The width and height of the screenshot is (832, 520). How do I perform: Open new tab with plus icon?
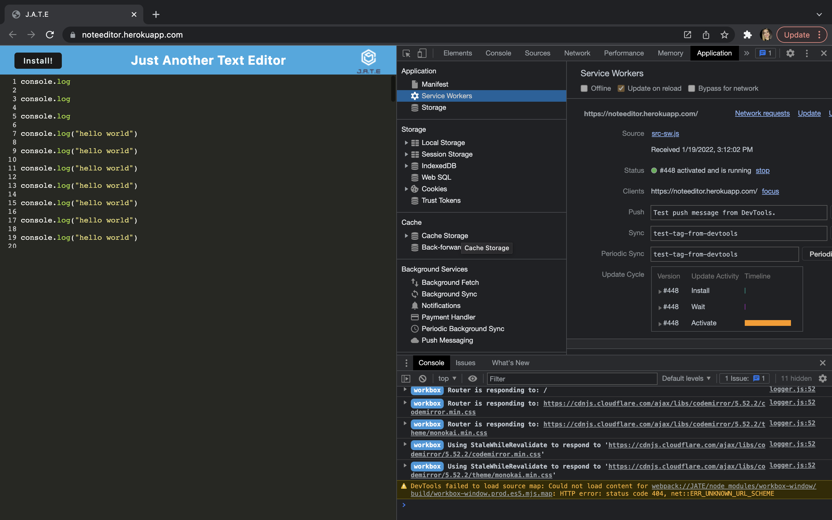[x=156, y=14]
